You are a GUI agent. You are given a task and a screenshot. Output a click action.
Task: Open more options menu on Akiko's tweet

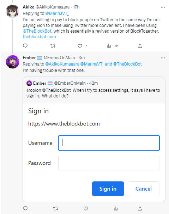(x=163, y=7)
